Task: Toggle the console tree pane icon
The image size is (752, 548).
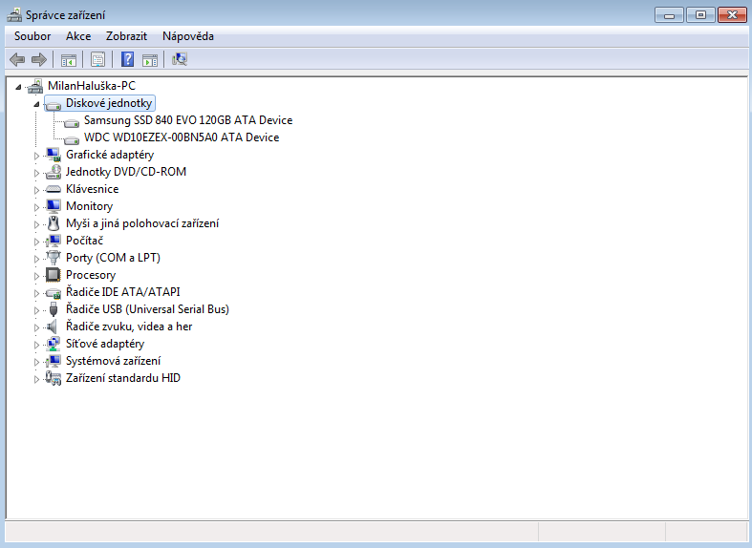Action: [x=69, y=60]
